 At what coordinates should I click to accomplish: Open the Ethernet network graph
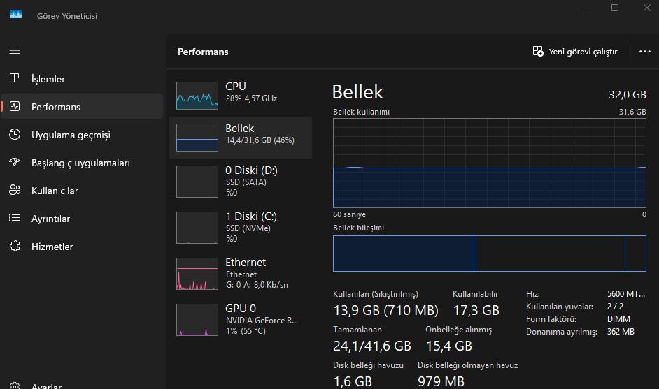[x=197, y=274]
